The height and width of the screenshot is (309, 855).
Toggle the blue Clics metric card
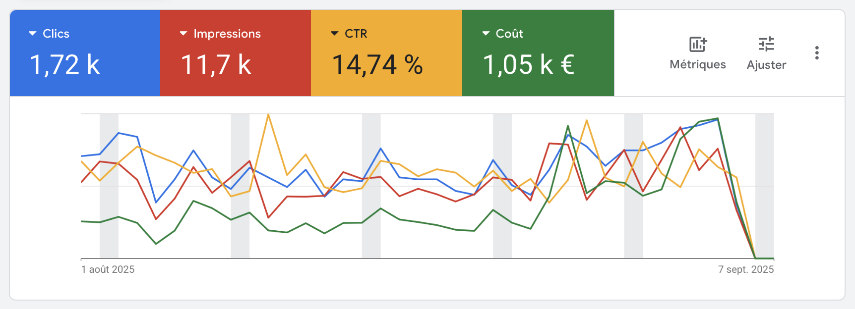coord(84,52)
